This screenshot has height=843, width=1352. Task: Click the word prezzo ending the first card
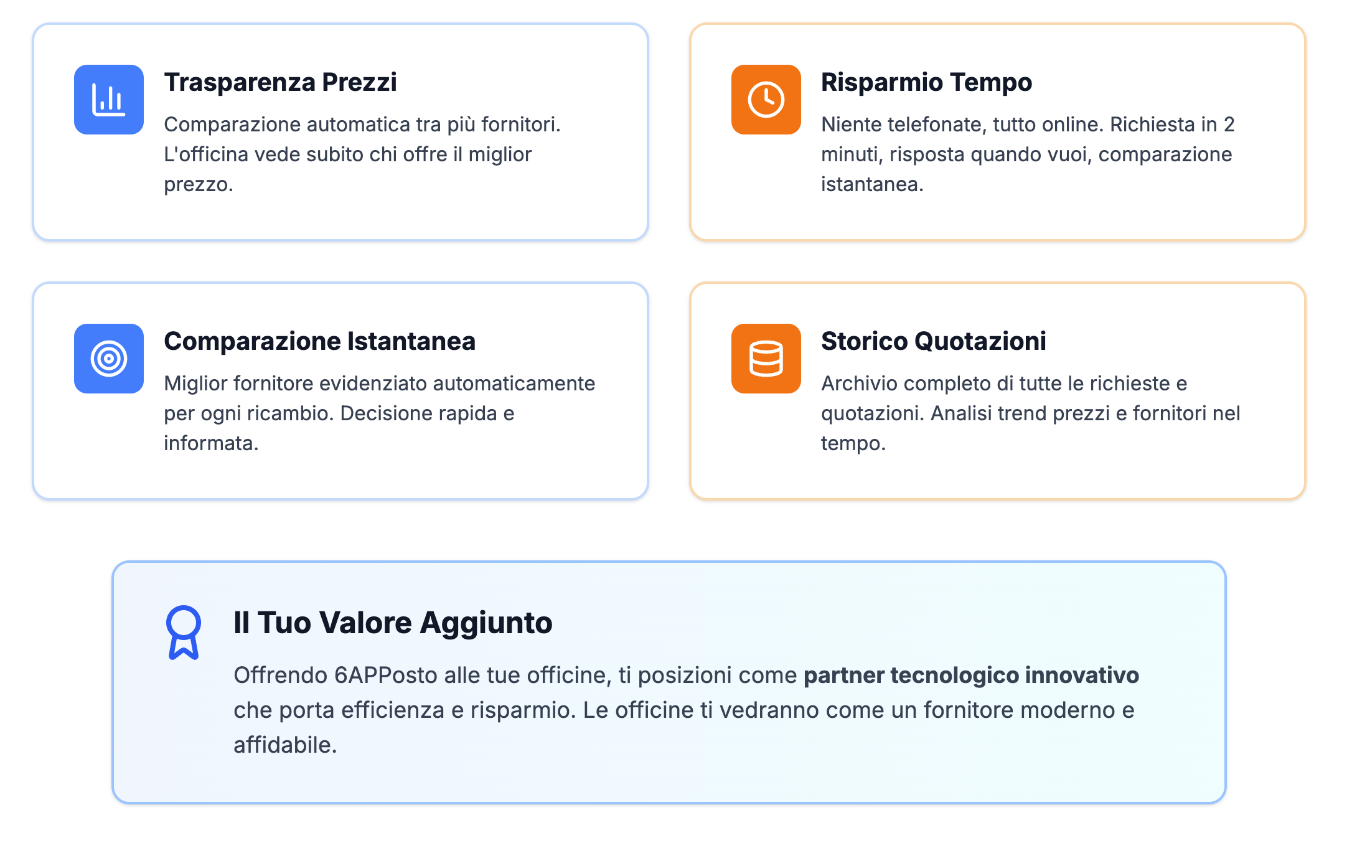pyautogui.click(x=198, y=184)
